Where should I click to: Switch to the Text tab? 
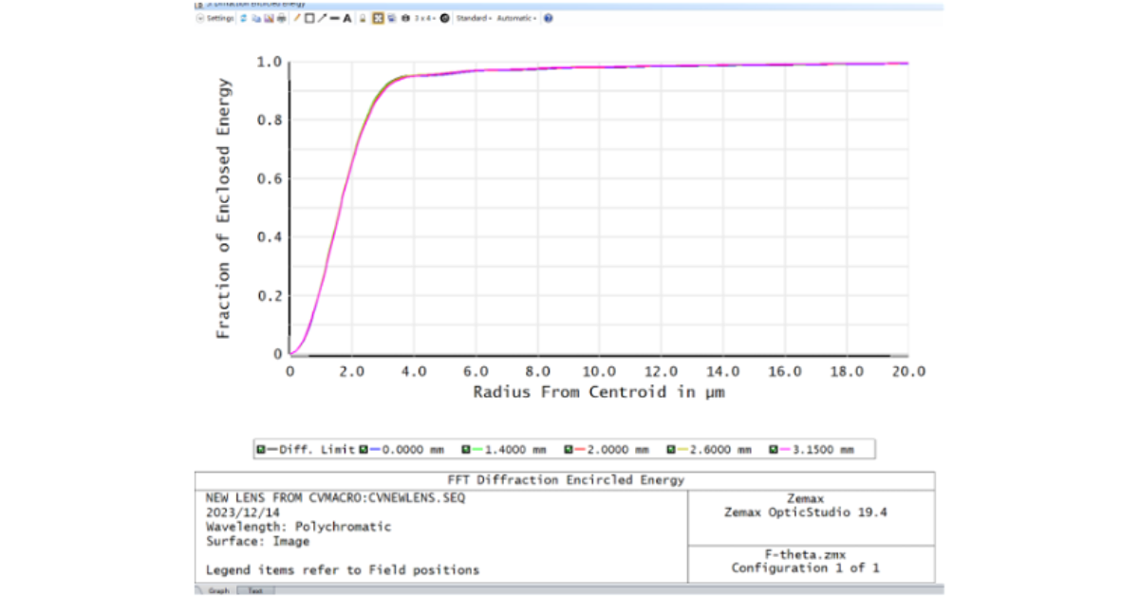pyautogui.click(x=256, y=589)
